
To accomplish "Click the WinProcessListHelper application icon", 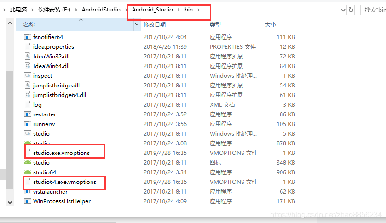I will pos(28,201).
